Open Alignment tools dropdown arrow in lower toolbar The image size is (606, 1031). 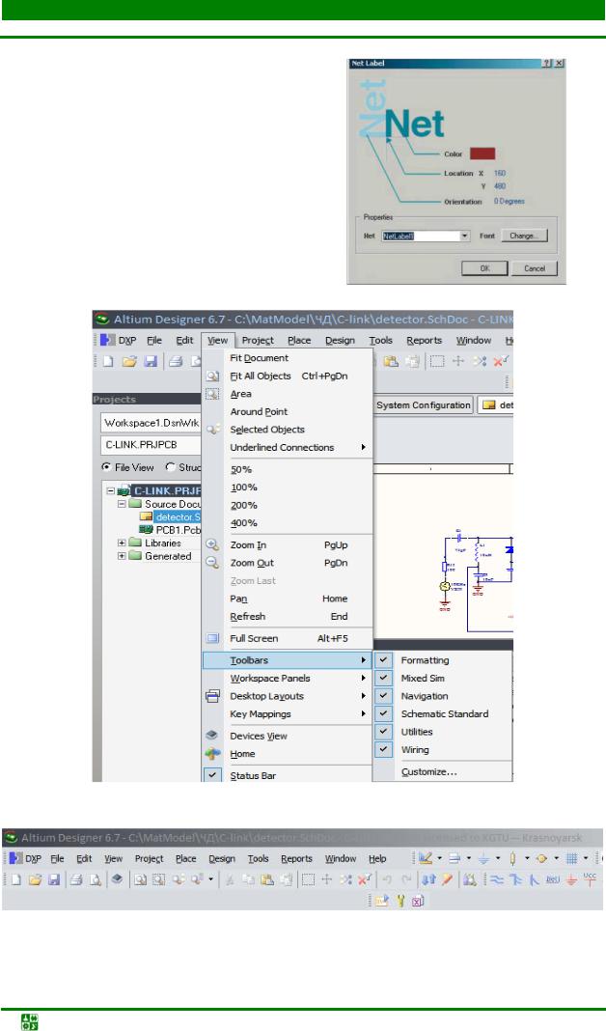[x=469, y=859]
